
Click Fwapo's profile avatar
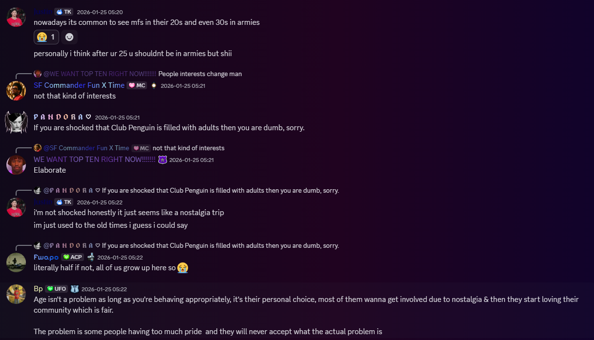tap(16, 262)
